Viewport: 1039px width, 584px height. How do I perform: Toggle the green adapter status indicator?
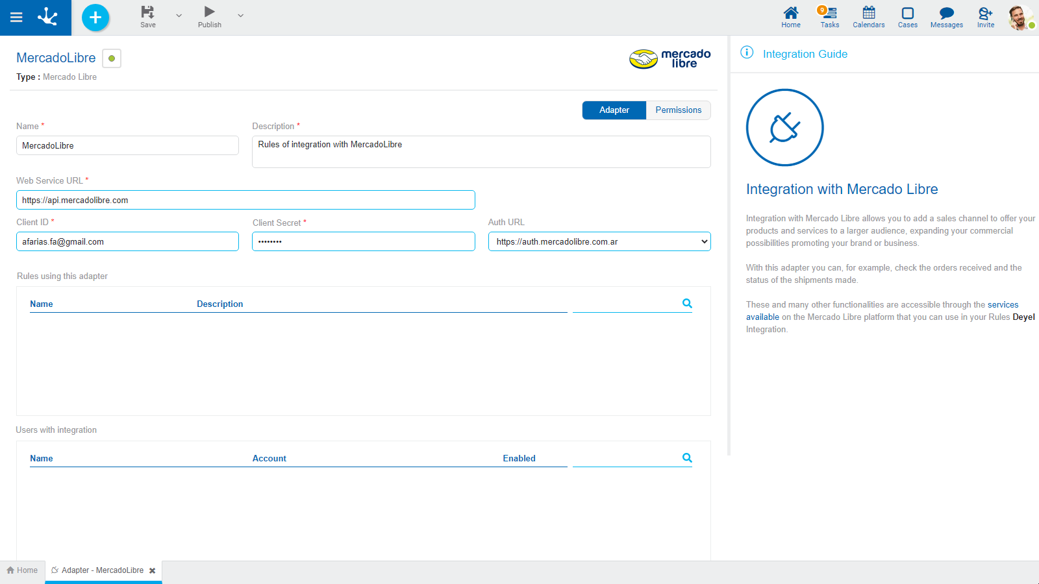tap(112, 58)
